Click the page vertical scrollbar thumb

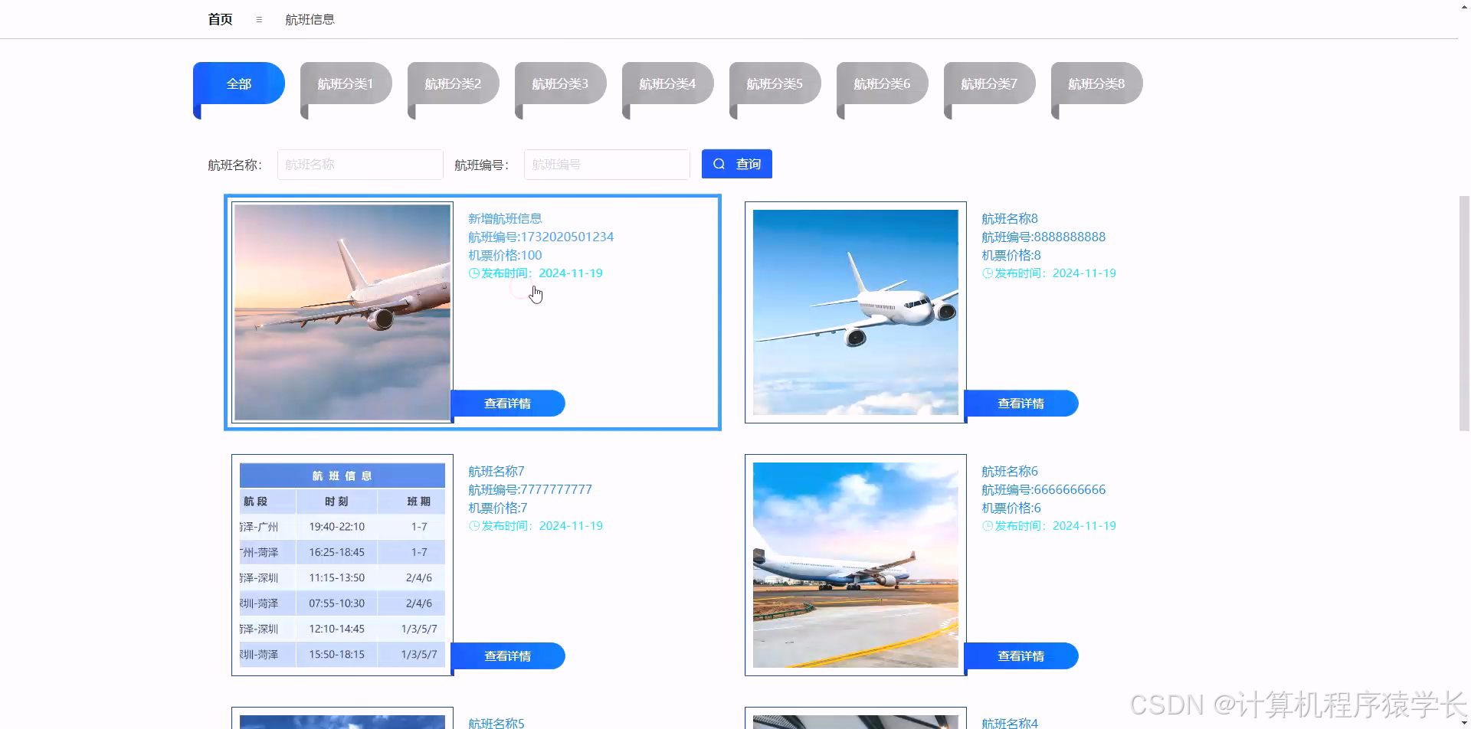point(1464,314)
